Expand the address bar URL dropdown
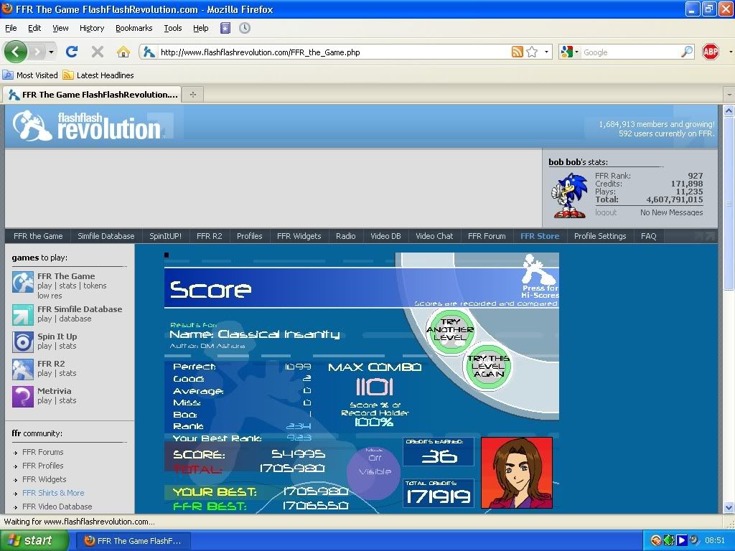735x551 pixels. [x=546, y=52]
